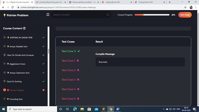View Test Case 4 result

(69, 89)
